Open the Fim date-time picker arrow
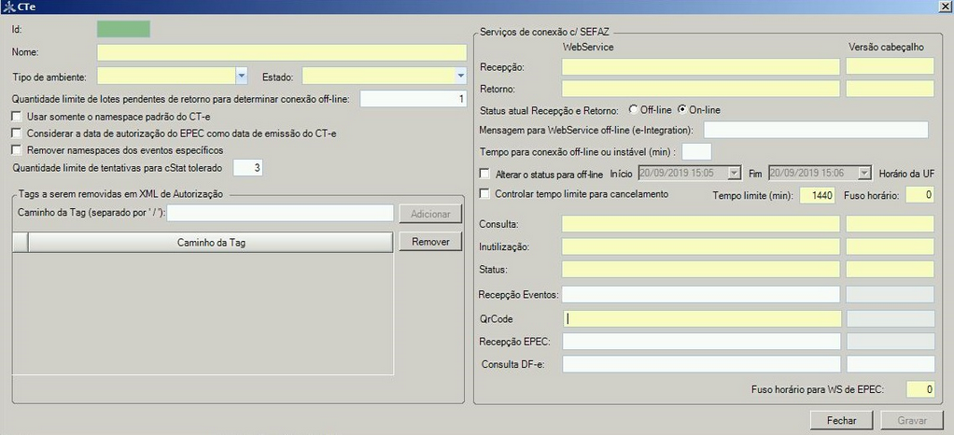Viewport: 954px width, 435px height. (865, 174)
